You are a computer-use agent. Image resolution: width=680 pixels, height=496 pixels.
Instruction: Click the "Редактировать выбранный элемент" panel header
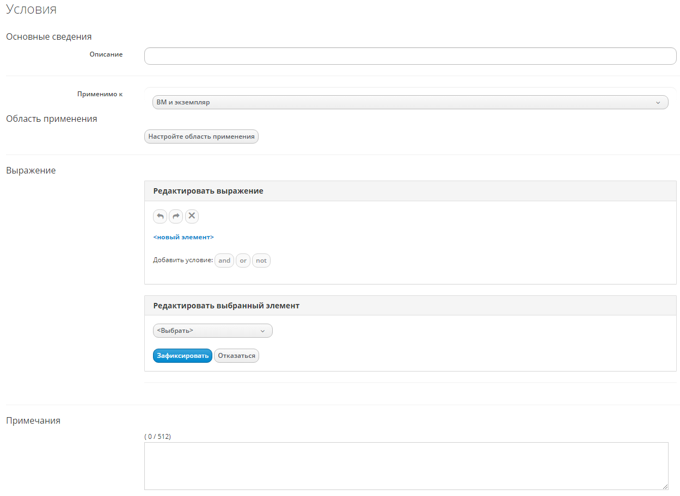pos(226,306)
